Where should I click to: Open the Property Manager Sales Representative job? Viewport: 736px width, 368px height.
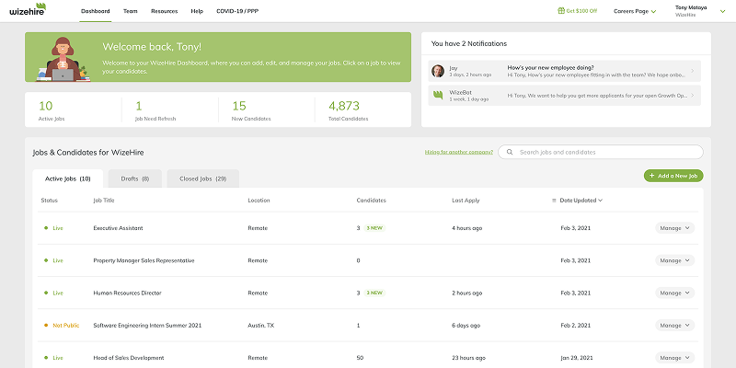point(144,260)
